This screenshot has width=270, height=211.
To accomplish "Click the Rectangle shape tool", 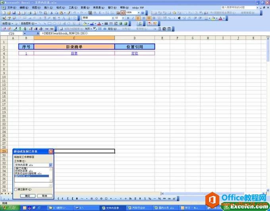I will pyautogui.click(x=50, y=23).
